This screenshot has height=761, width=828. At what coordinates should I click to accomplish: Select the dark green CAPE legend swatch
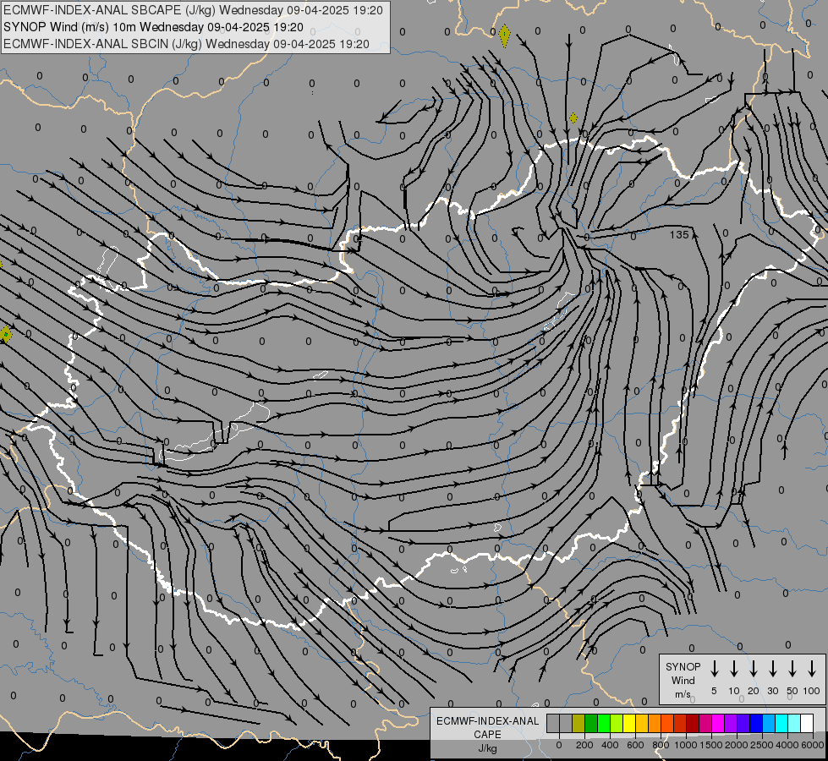[x=591, y=723]
